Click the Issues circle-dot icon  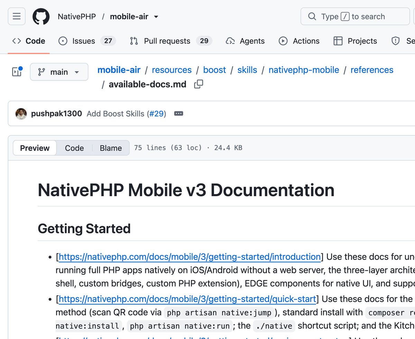coord(63,41)
